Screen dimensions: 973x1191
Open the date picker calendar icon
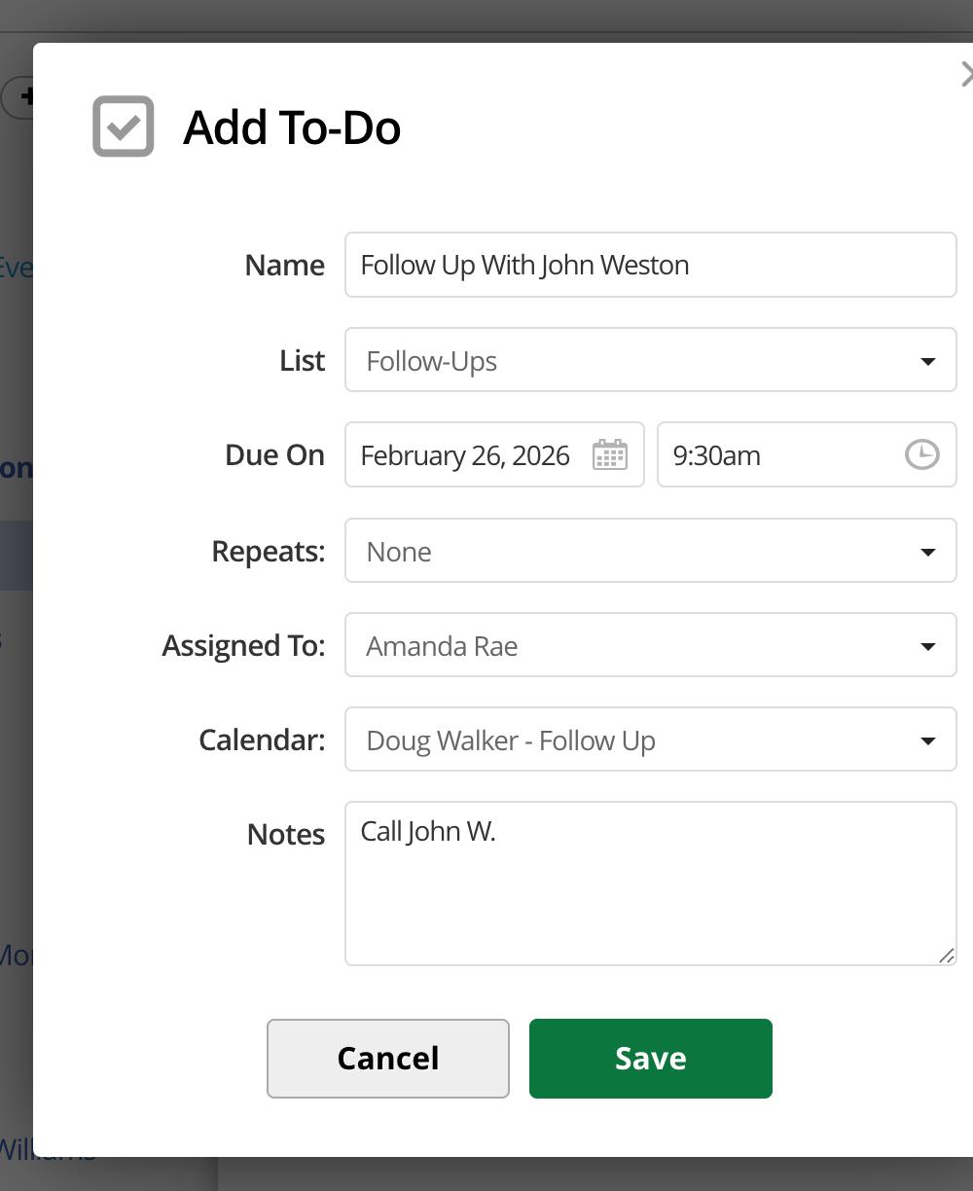[610, 455]
